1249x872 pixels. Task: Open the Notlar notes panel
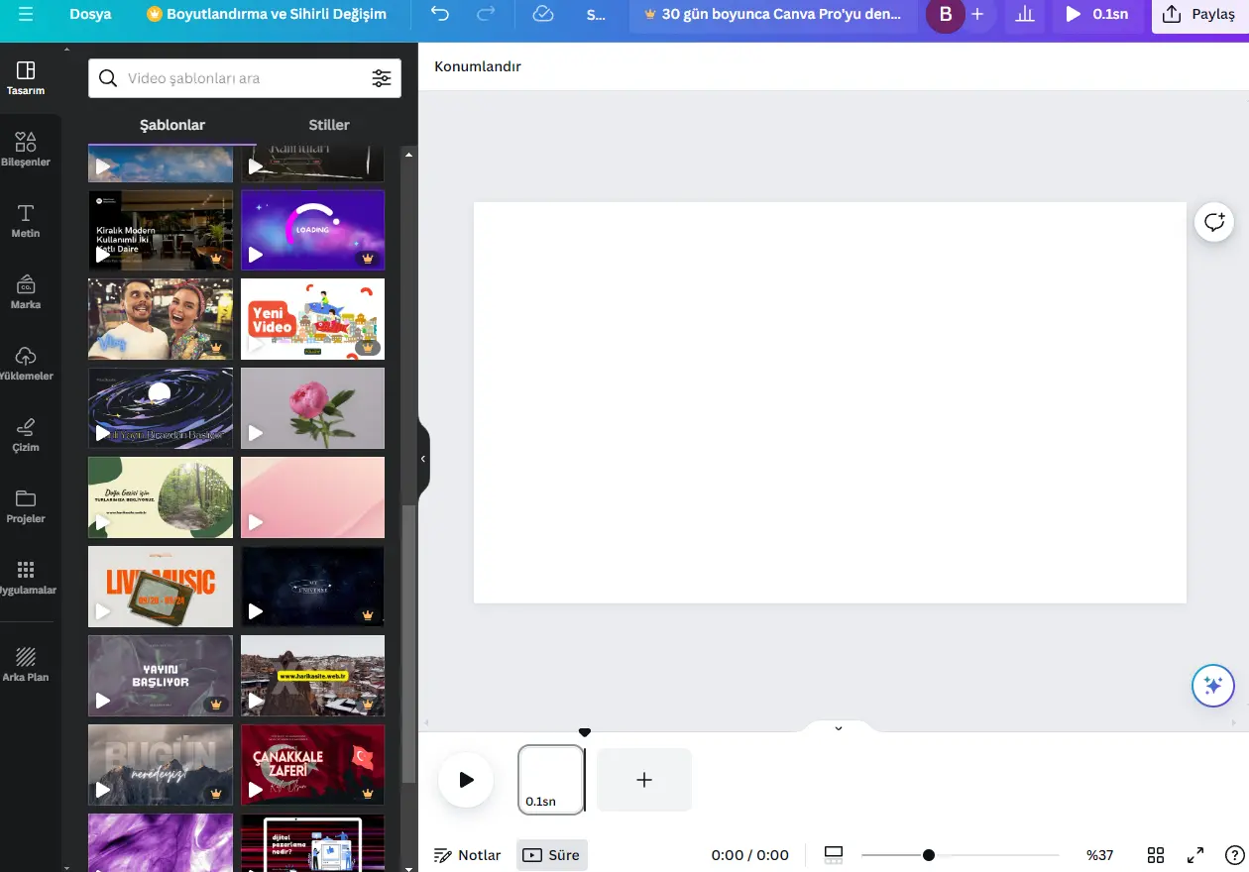click(x=468, y=855)
